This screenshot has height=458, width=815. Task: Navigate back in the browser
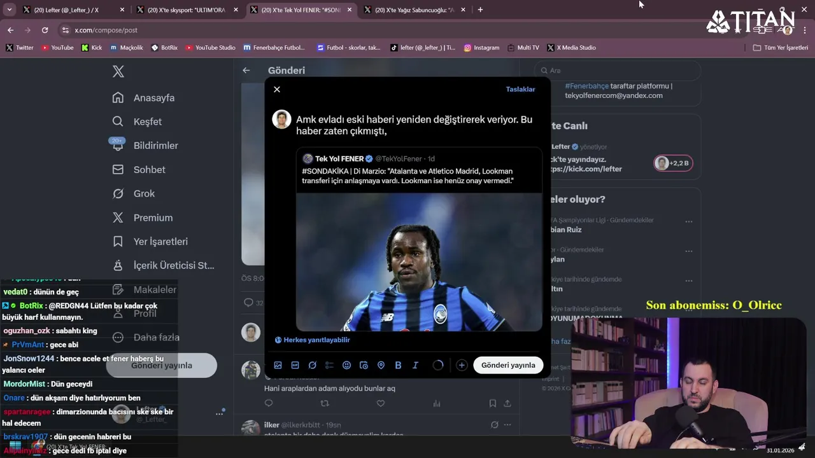[10, 30]
